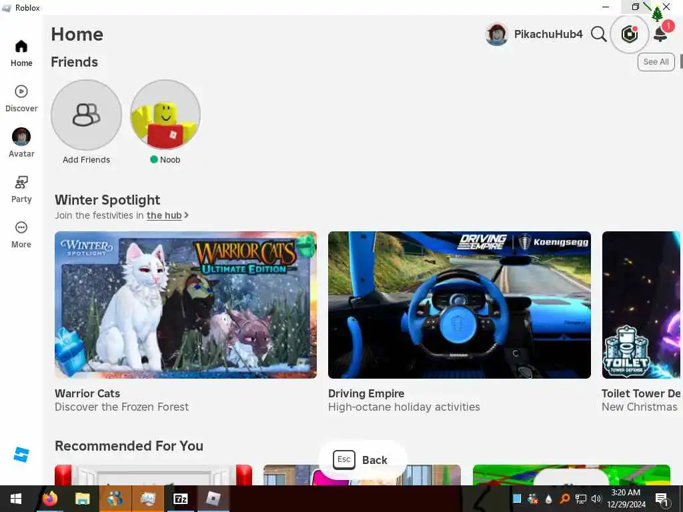Click the Add Friends circle

86,115
